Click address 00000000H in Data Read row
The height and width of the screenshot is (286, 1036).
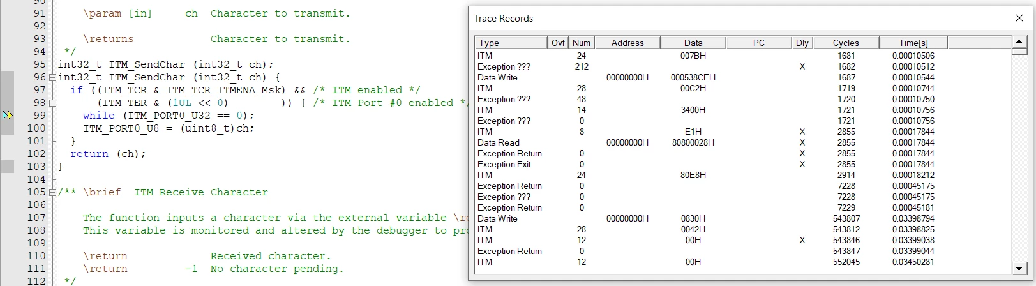tap(627, 142)
